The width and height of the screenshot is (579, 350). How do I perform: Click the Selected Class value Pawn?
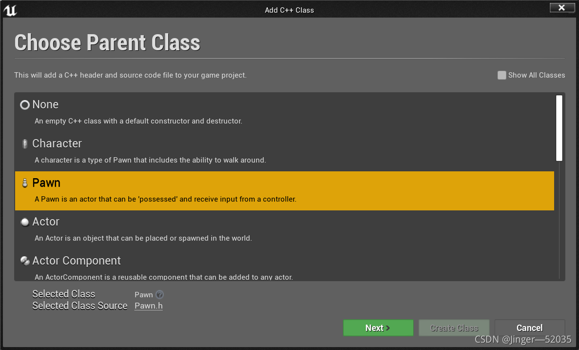(x=143, y=294)
